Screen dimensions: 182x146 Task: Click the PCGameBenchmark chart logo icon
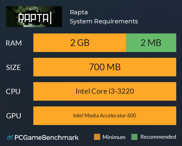pos(10,137)
